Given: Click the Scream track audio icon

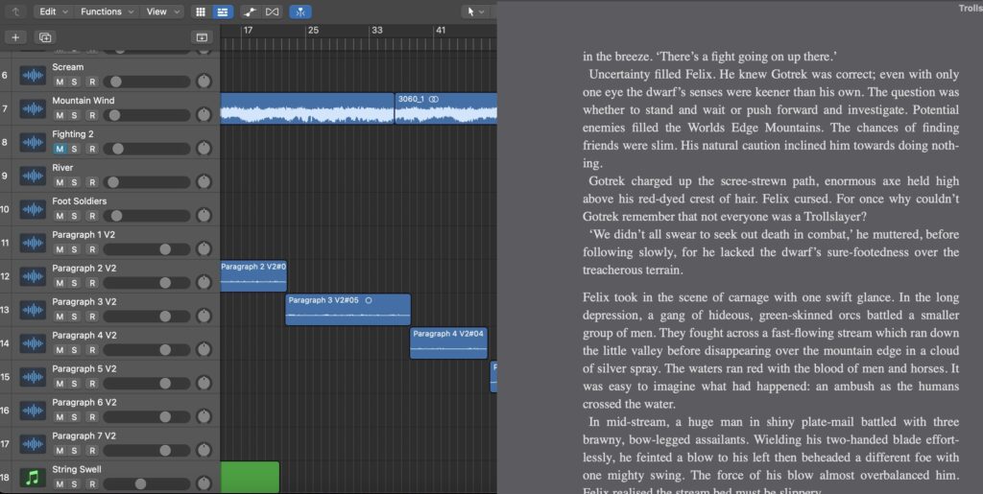Looking at the screenshot, I should [33, 76].
